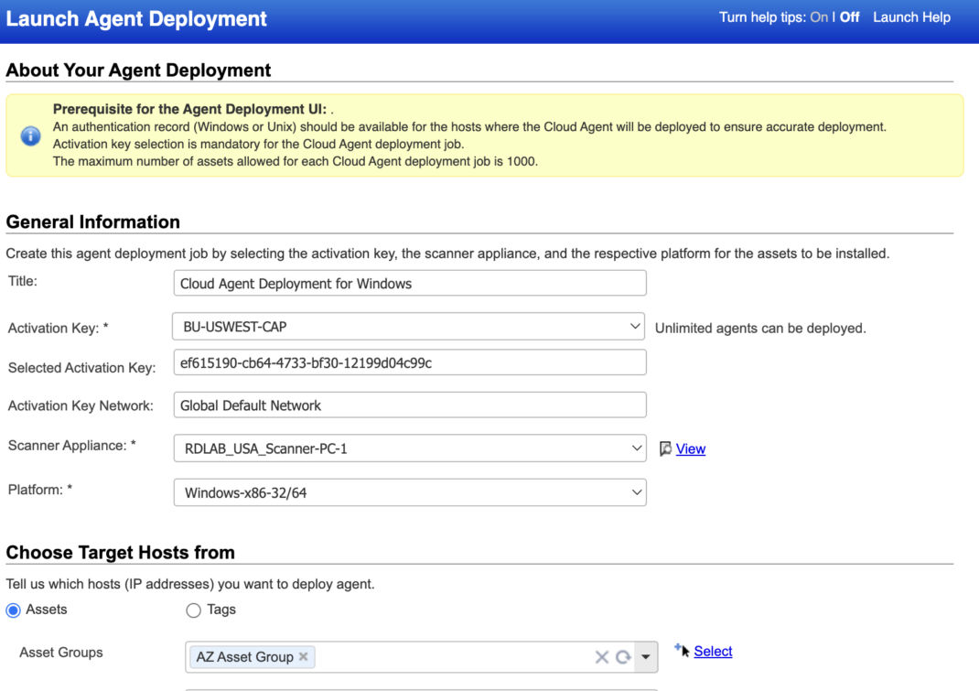This screenshot has width=979, height=691.
Task: Open the Activation Key dropdown
Action: coord(636,326)
